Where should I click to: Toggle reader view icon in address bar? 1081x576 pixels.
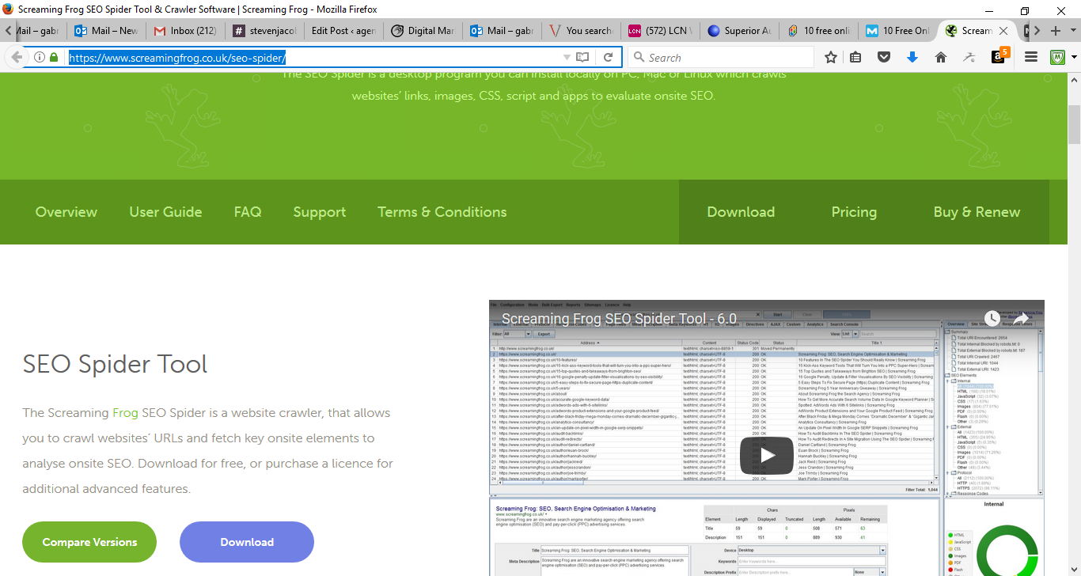pos(583,58)
